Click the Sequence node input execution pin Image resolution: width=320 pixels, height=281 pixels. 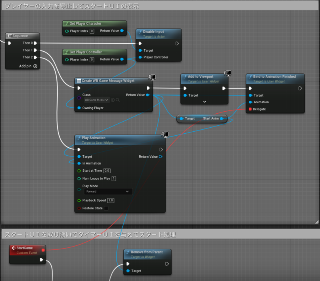click(9, 43)
